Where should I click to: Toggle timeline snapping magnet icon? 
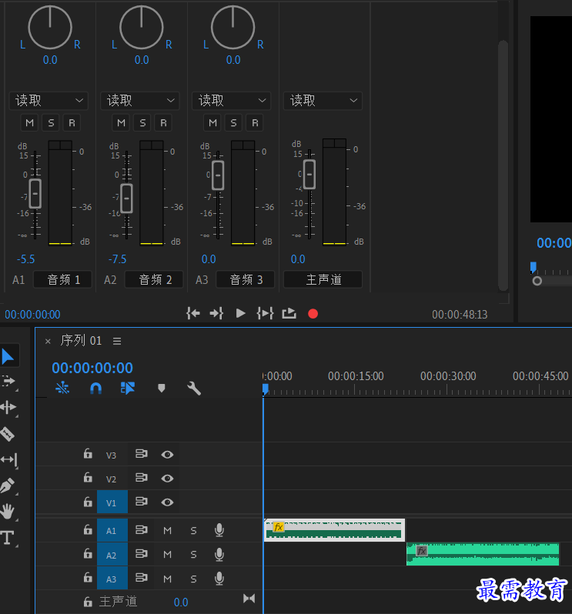click(x=96, y=388)
